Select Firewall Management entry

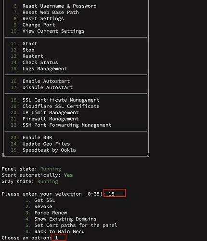pyautogui.click(x=45, y=119)
